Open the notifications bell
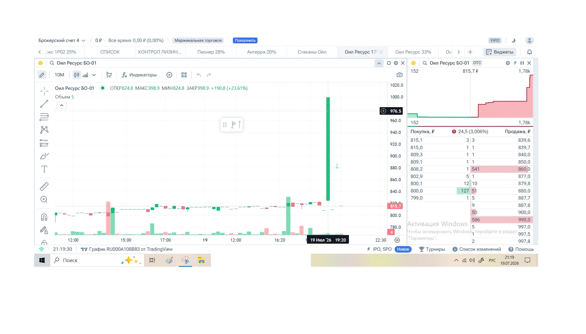Screen dimensions: 586x334 click(x=530, y=52)
